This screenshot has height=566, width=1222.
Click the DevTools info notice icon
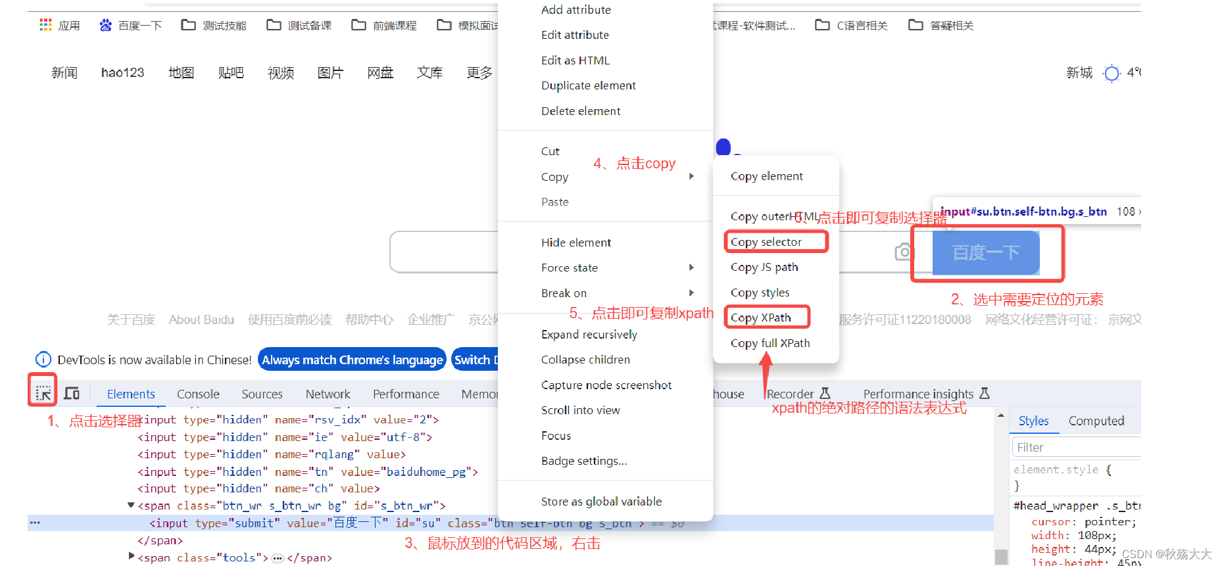[43, 360]
